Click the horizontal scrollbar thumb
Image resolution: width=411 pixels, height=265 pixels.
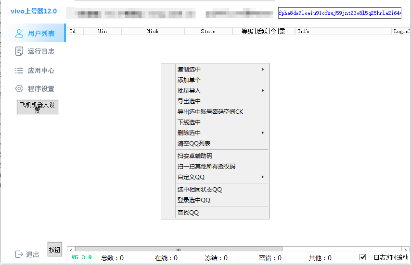click(x=178, y=250)
